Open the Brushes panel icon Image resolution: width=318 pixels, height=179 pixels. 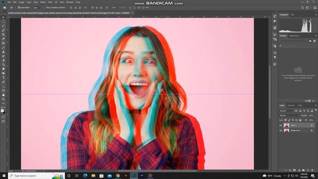click(x=275, y=35)
